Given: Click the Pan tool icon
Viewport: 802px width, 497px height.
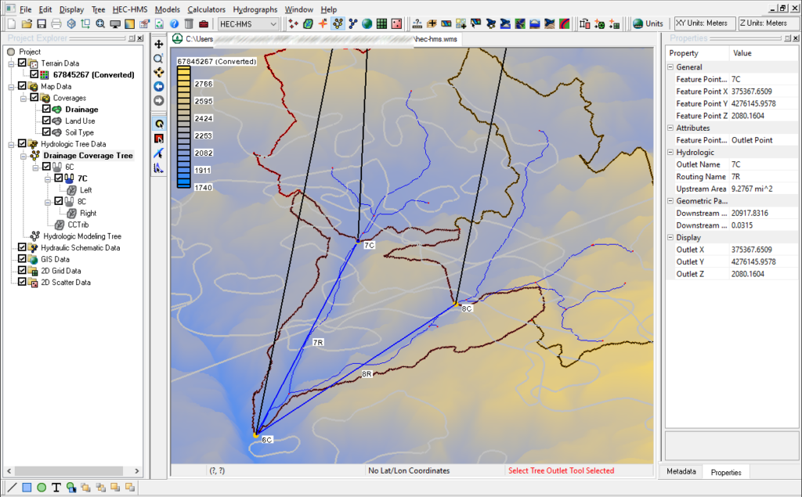Looking at the screenshot, I should (x=159, y=45).
